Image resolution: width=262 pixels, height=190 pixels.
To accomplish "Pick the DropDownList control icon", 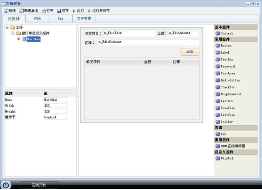I will [218, 94].
